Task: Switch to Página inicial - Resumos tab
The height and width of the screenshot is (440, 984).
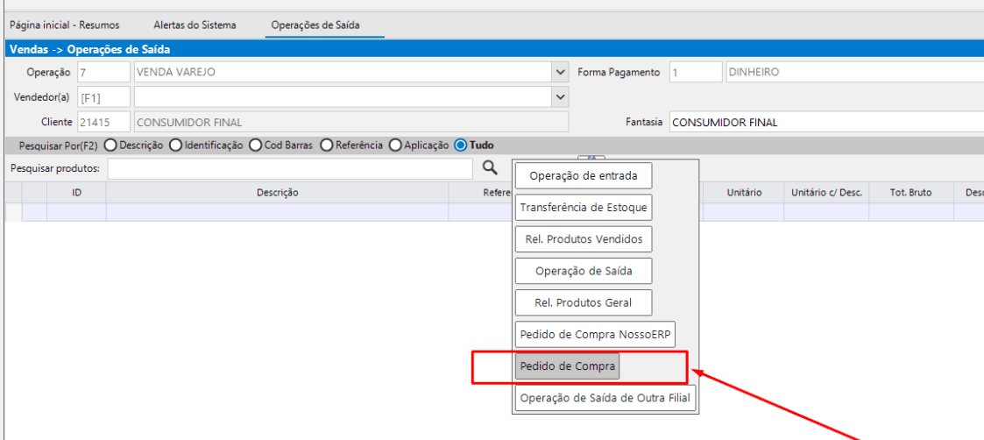Action: pos(65,25)
